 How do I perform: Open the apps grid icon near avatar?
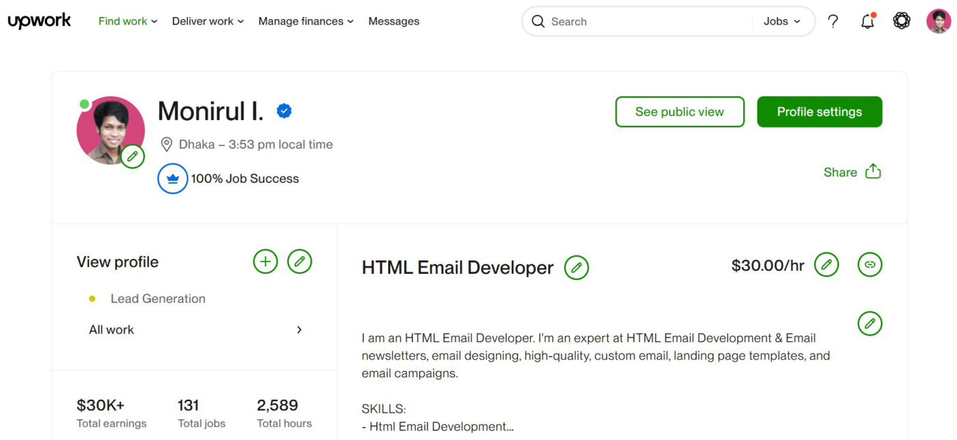(x=902, y=20)
